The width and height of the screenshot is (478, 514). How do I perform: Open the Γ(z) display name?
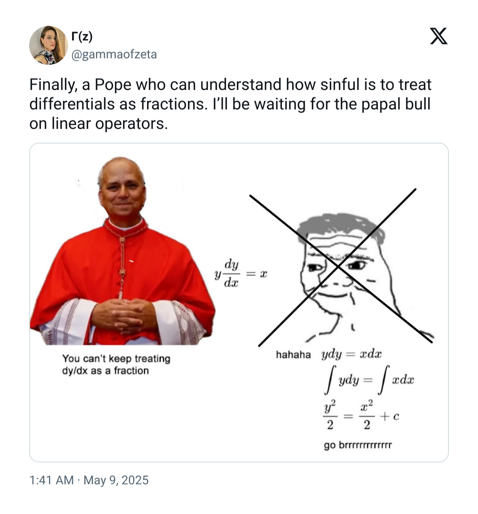pyautogui.click(x=82, y=37)
